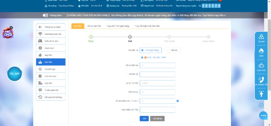Click the Mật Khẩu Rút Tiền input field
The width and height of the screenshot is (271, 126).
(158, 110)
